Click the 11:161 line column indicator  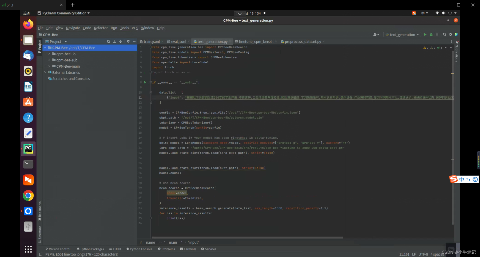coord(404,255)
